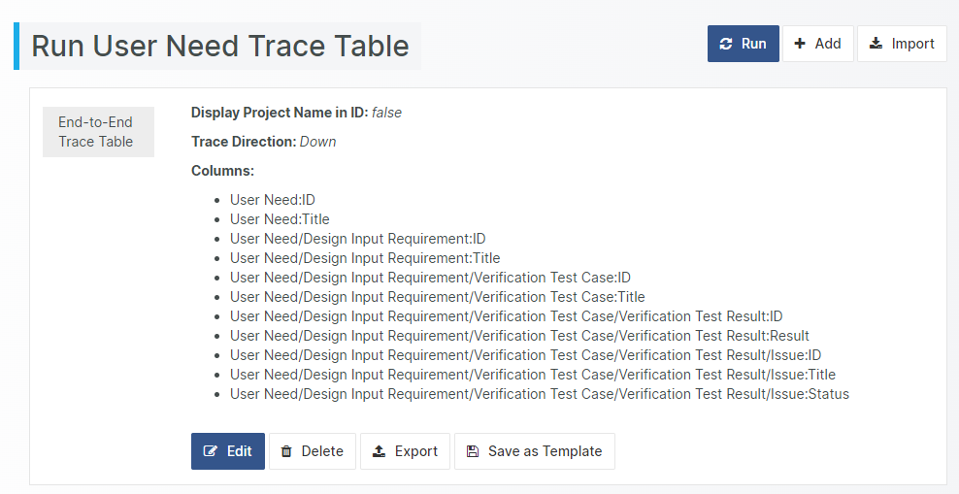Select the User Need:ID column entry
959x494 pixels.
click(273, 200)
